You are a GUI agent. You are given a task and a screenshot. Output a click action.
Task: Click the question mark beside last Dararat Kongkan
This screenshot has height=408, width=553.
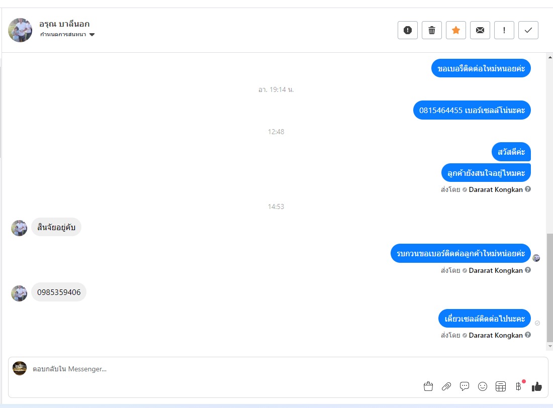point(527,335)
